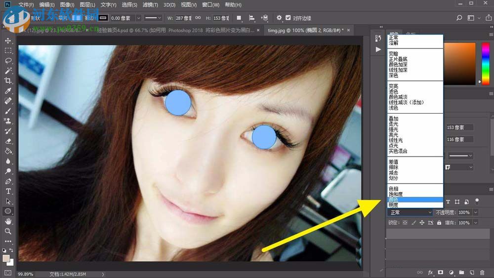
Task: Add a layer mask
Action: tap(441, 273)
